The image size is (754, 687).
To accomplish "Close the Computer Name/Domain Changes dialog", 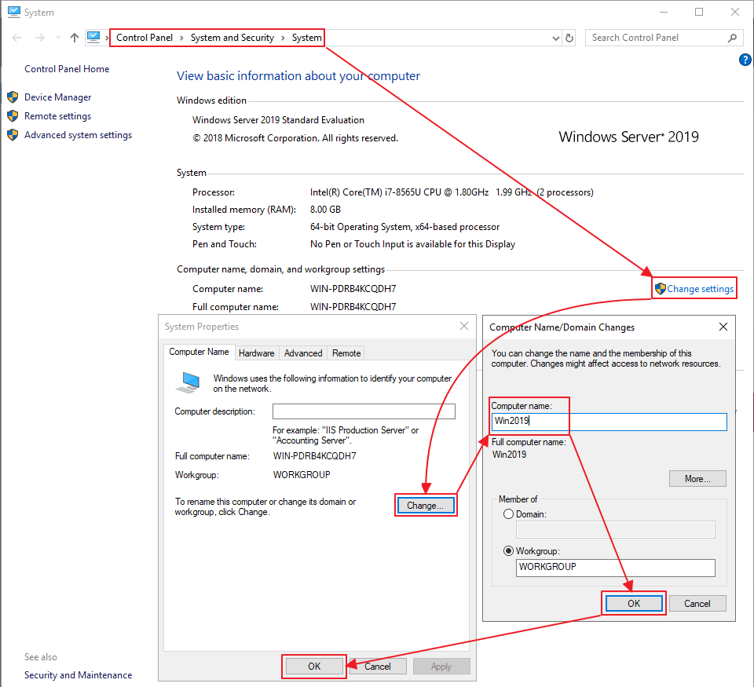I will [723, 327].
